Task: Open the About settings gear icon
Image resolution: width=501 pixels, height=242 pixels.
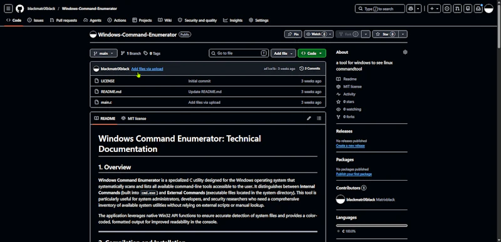Action: (405, 53)
